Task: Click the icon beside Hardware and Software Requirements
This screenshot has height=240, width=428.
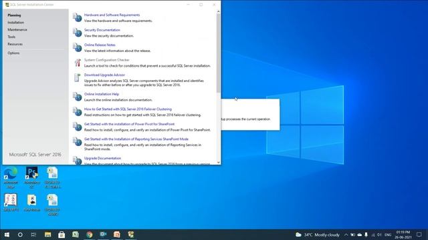Action: coord(78,18)
